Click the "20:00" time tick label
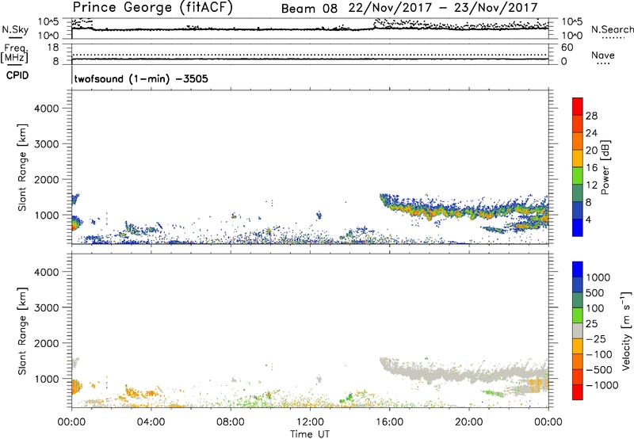Screen dimensions: 634x439 pos(468,422)
